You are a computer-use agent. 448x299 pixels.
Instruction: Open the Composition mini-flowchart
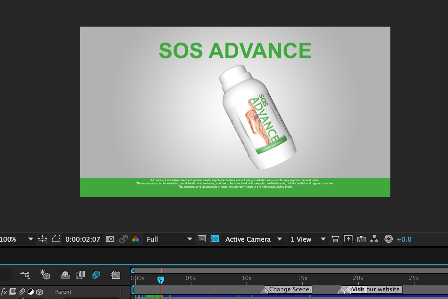[25, 275]
